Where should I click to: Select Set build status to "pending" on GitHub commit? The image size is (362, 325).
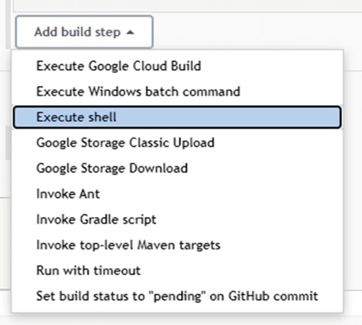177,295
